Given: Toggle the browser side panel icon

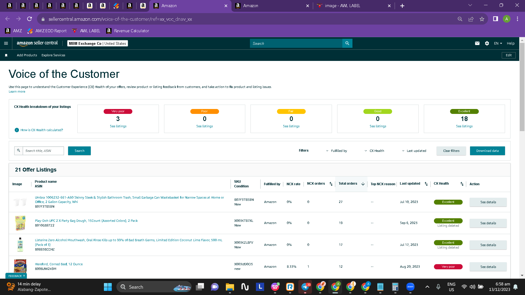Looking at the screenshot, I should pos(495,19).
